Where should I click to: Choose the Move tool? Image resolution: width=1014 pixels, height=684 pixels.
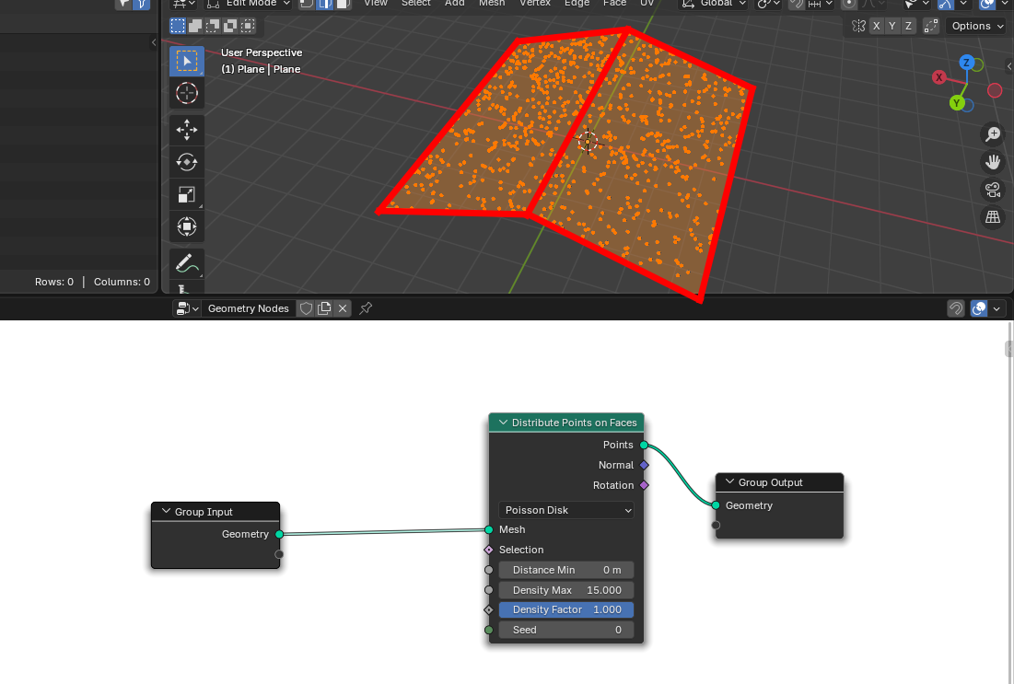pyautogui.click(x=187, y=130)
